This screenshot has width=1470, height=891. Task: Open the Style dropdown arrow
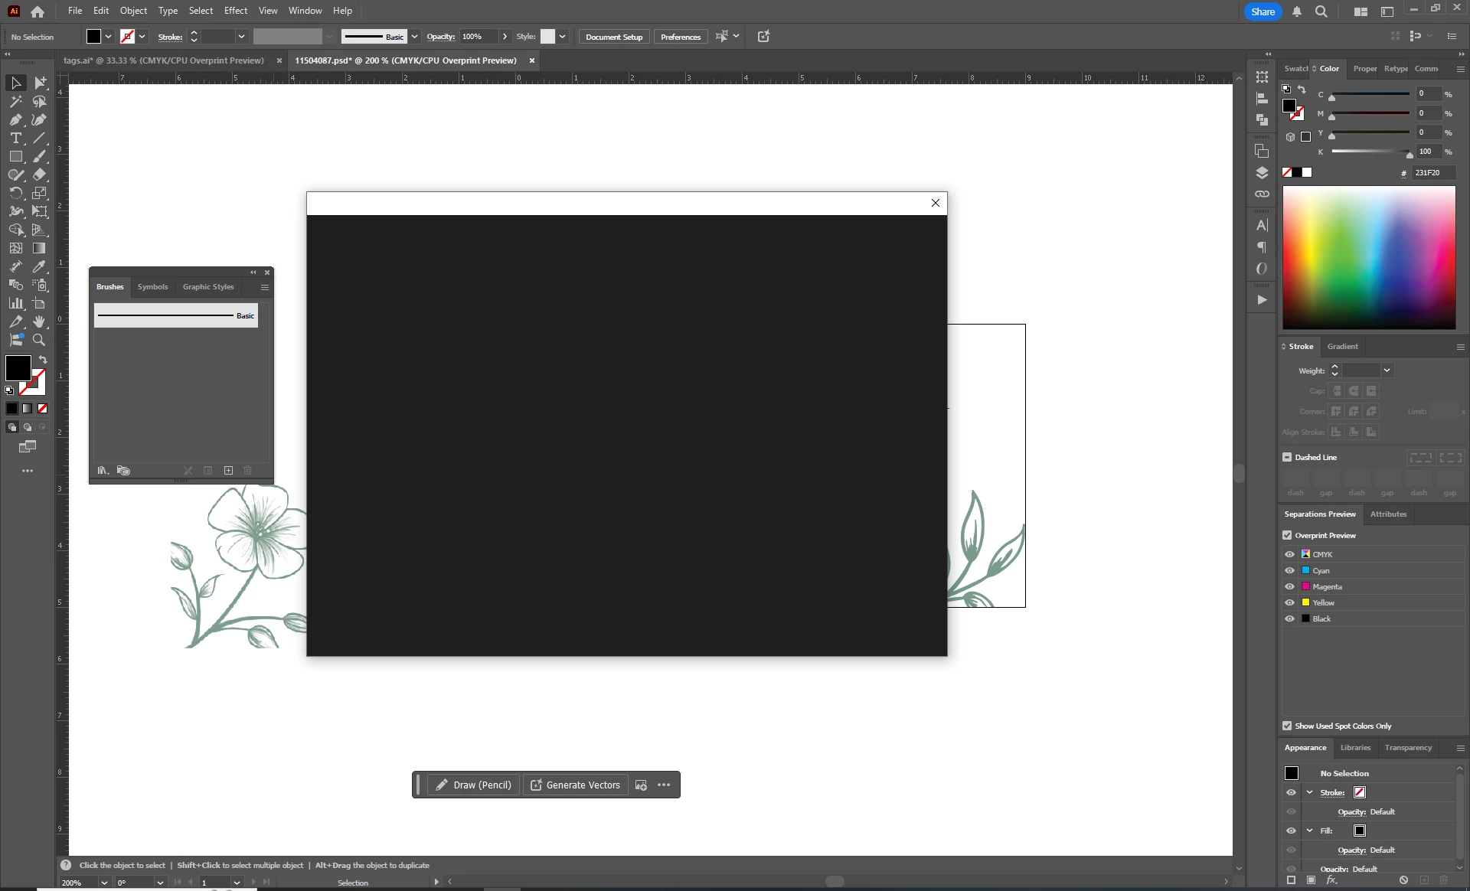pyautogui.click(x=563, y=37)
